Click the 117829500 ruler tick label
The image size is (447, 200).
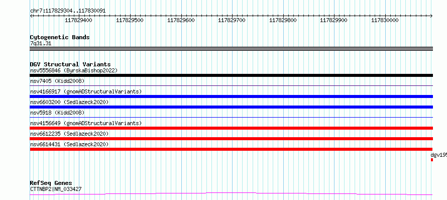pyautogui.click(x=130, y=20)
